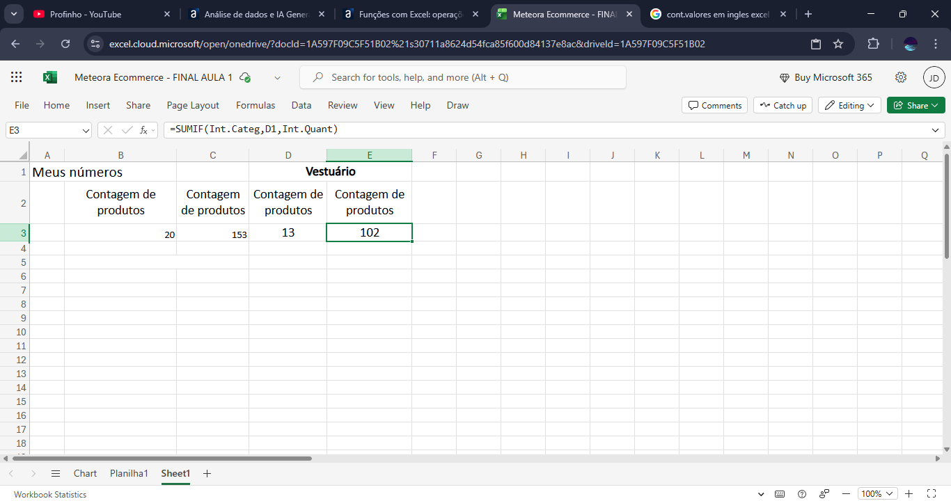Open the Chrome profile avatar
The image size is (951, 501).
tap(911, 44)
